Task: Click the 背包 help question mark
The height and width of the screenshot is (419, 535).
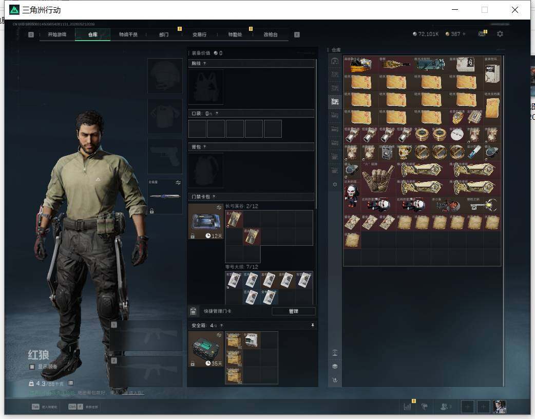Action: tap(204, 147)
